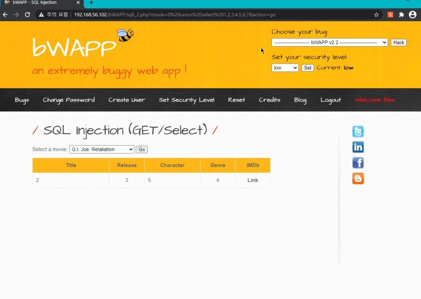Open Blog in the navigation bar

(300, 100)
